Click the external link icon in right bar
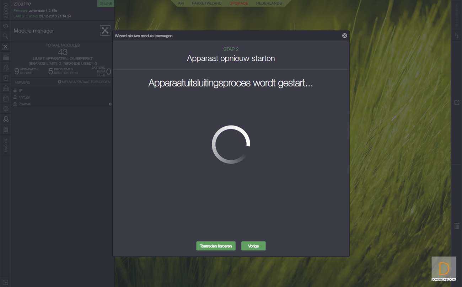This screenshot has height=287, width=462. pos(457,102)
